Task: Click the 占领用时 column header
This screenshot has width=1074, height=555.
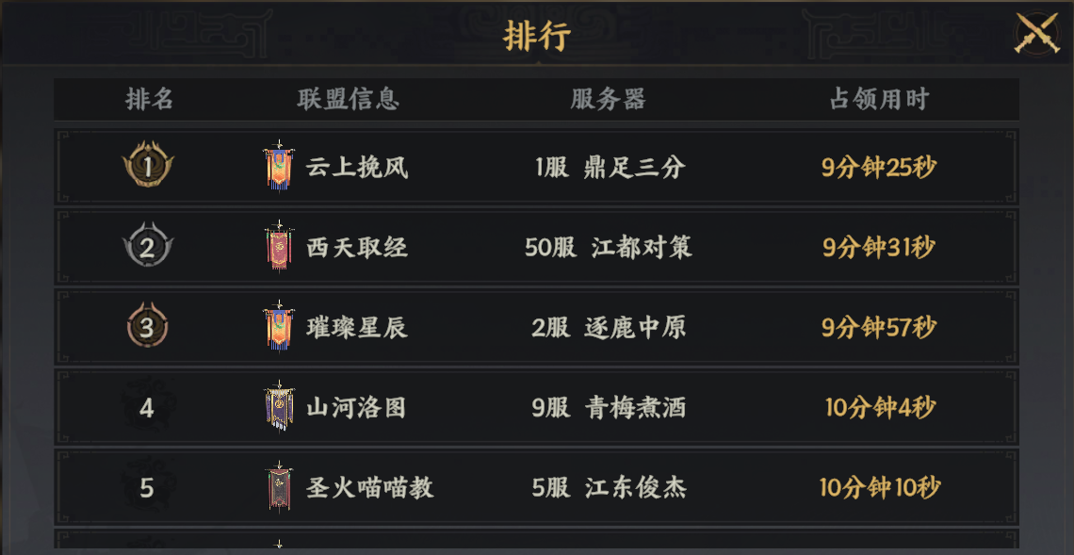Action: (879, 100)
